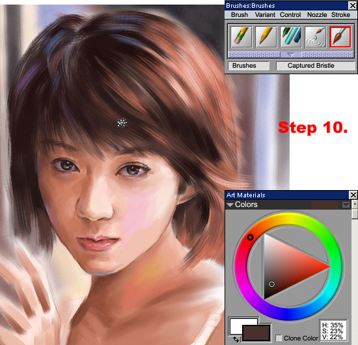The height and width of the screenshot is (345, 358).
Task: Collapse the Colors section triangle
Action: click(x=230, y=205)
